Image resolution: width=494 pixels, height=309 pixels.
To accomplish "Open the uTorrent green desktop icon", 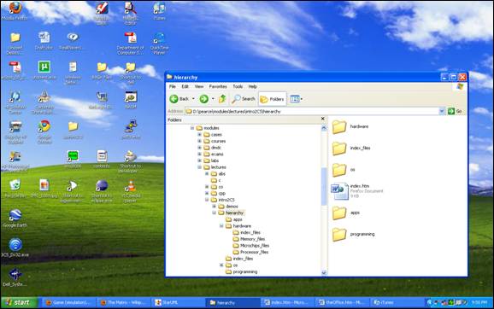I will click(44, 70).
